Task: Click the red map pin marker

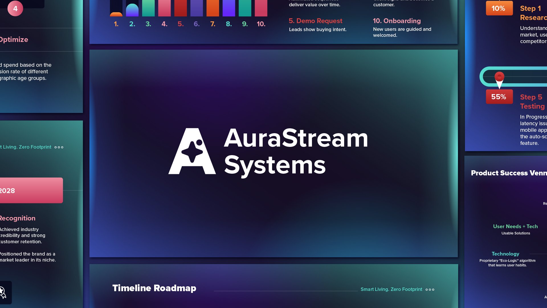Action: pos(499,77)
